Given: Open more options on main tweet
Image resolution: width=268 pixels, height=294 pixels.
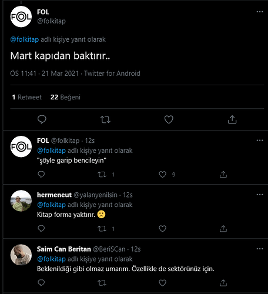Looking at the screenshot, I should 260,12.
